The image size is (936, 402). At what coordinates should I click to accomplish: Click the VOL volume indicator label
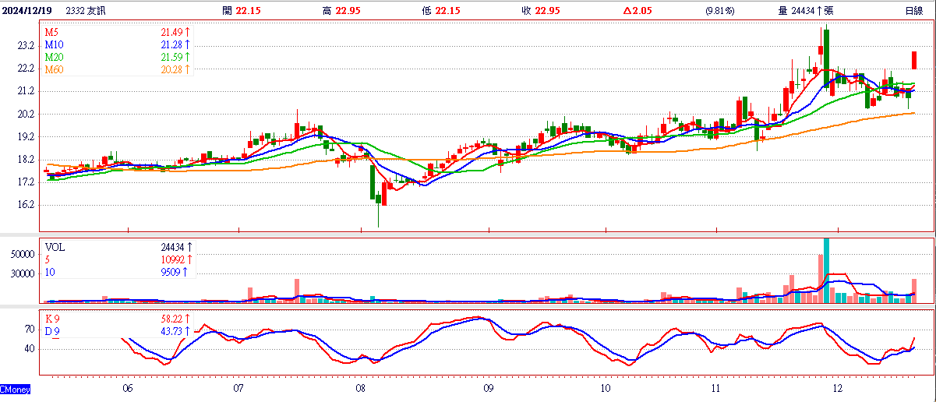55,247
